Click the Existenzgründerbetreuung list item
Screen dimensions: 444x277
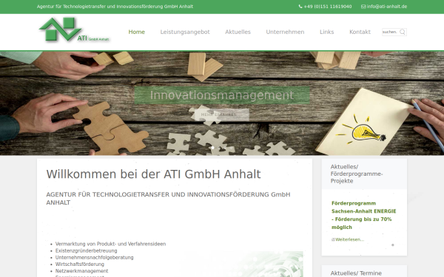(x=86, y=250)
